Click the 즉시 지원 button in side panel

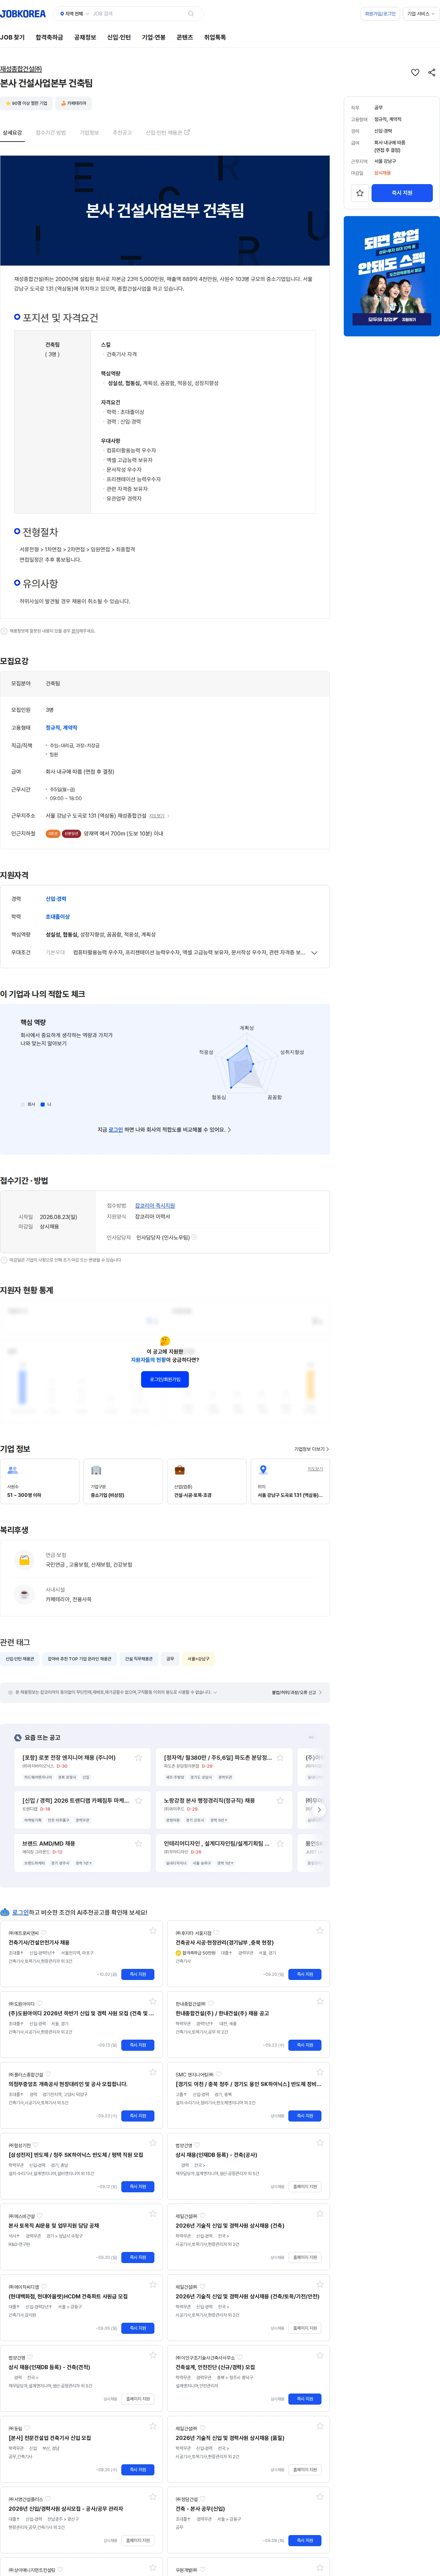tap(402, 193)
